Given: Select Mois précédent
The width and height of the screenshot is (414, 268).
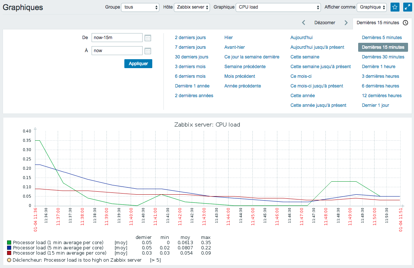Looking at the screenshot, I should point(240,76).
